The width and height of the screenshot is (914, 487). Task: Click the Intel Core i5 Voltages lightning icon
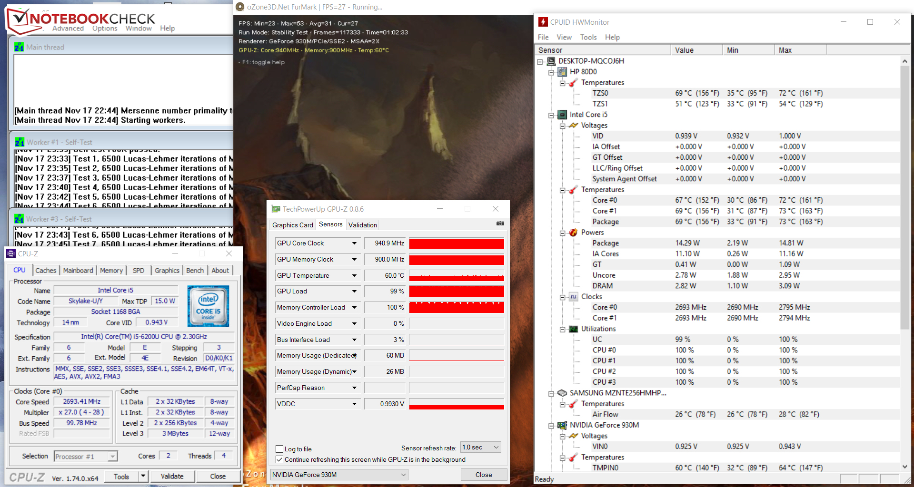tap(573, 125)
